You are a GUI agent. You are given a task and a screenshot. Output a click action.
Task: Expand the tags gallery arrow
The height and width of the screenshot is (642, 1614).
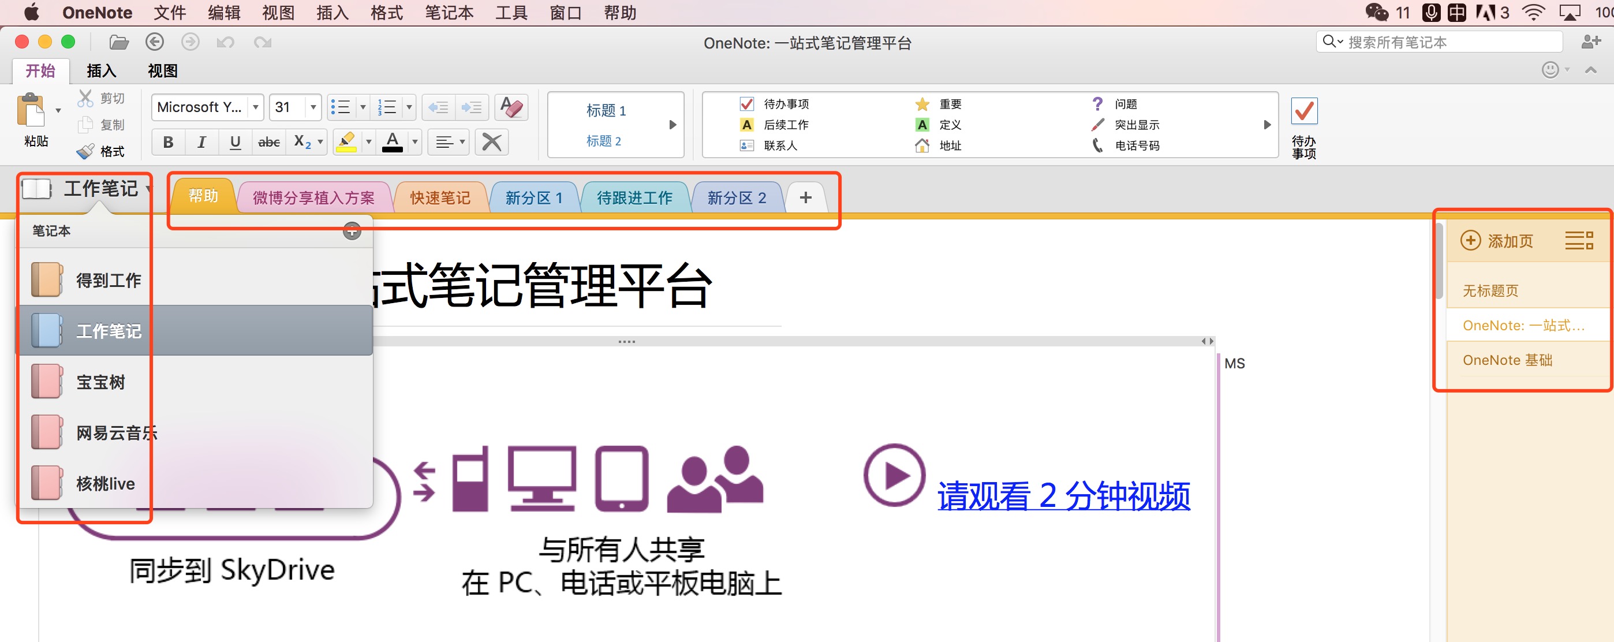pos(1267,125)
